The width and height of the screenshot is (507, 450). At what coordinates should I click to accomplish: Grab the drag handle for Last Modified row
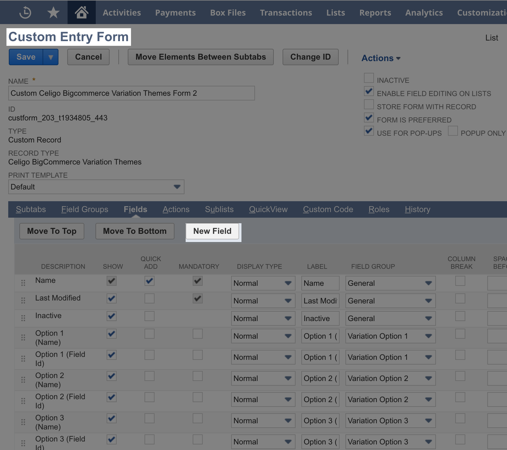(x=23, y=300)
